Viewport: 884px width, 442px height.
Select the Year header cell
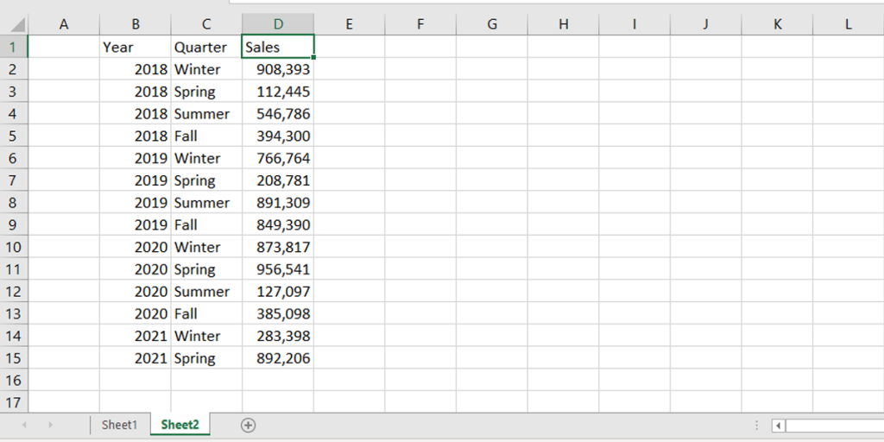(136, 47)
